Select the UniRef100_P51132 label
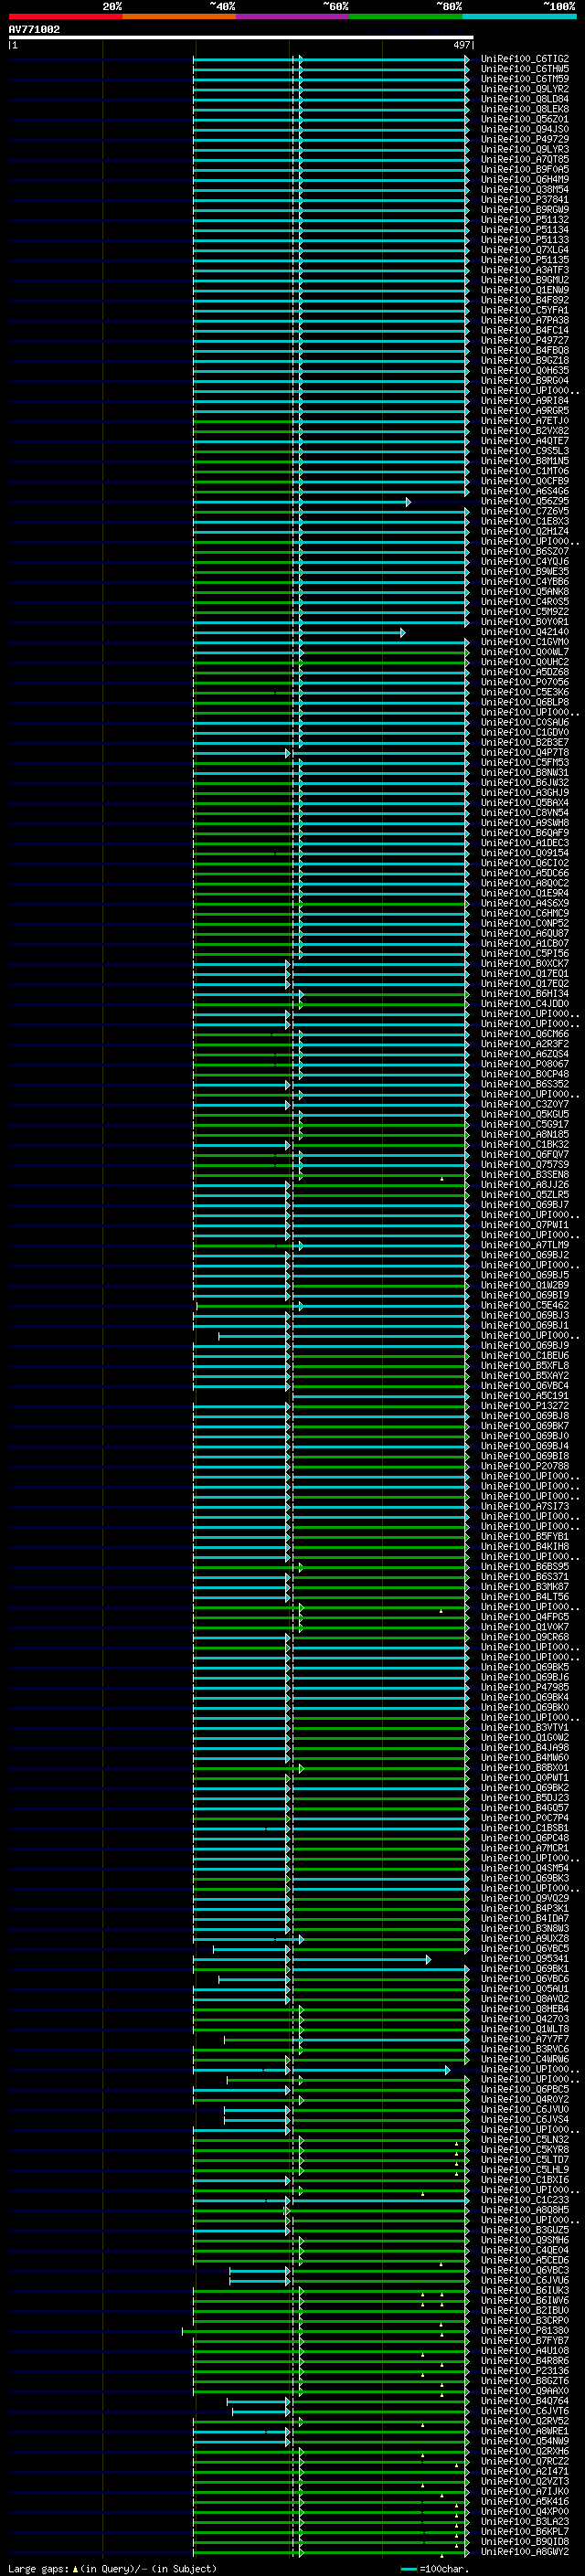 tap(525, 220)
